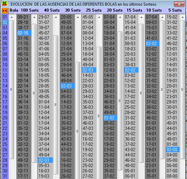Select entry 20-05 in 30 Sorts list

(68, 17)
